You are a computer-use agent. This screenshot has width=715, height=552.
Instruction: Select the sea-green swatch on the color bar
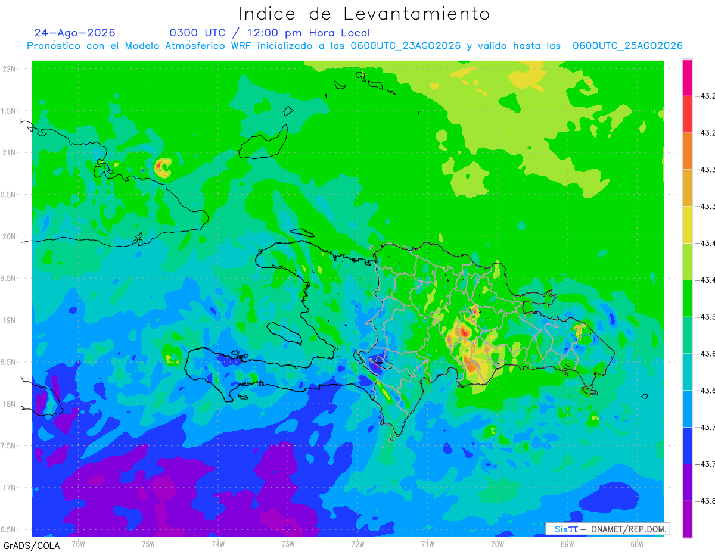pyautogui.click(x=687, y=335)
